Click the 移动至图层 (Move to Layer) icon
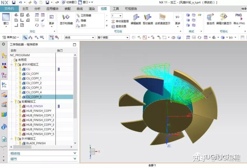Viewport: 247px width, 168px height. coord(121,21)
